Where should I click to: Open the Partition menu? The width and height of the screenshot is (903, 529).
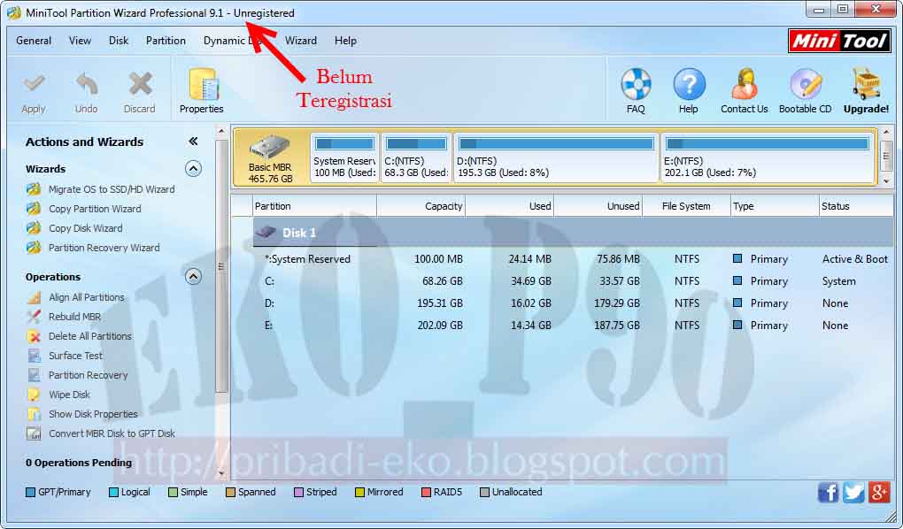tap(166, 41)
